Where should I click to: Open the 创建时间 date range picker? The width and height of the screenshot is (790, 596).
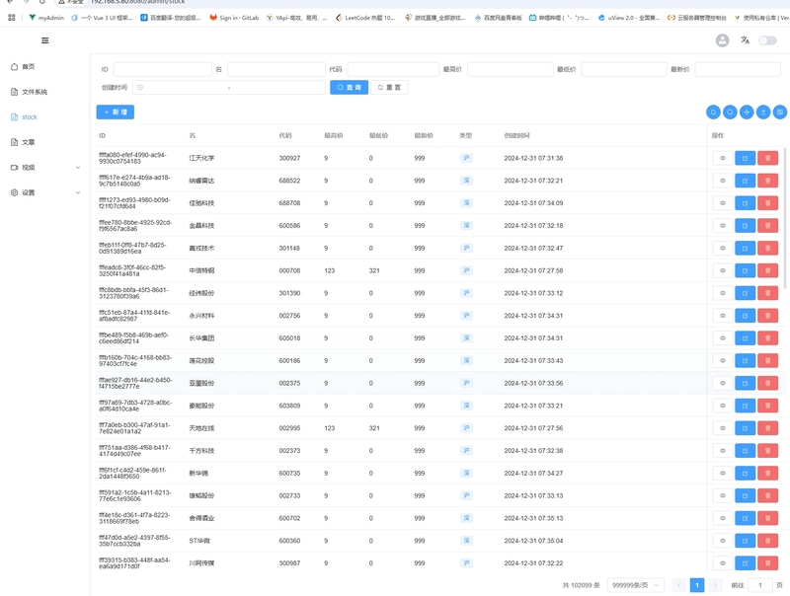coord(229,87)
